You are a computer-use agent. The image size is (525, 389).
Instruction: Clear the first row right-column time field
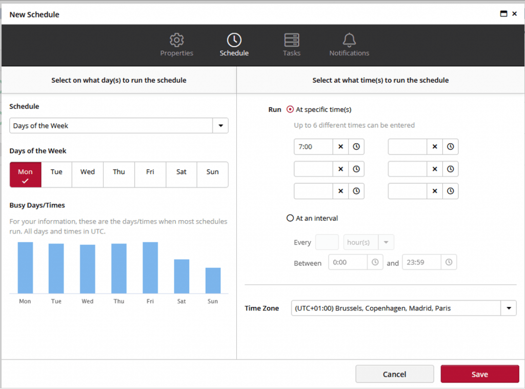click(435, 147)
